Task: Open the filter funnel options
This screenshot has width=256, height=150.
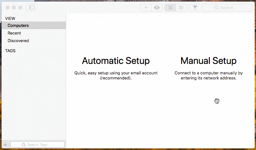Action: click(195, 8)
